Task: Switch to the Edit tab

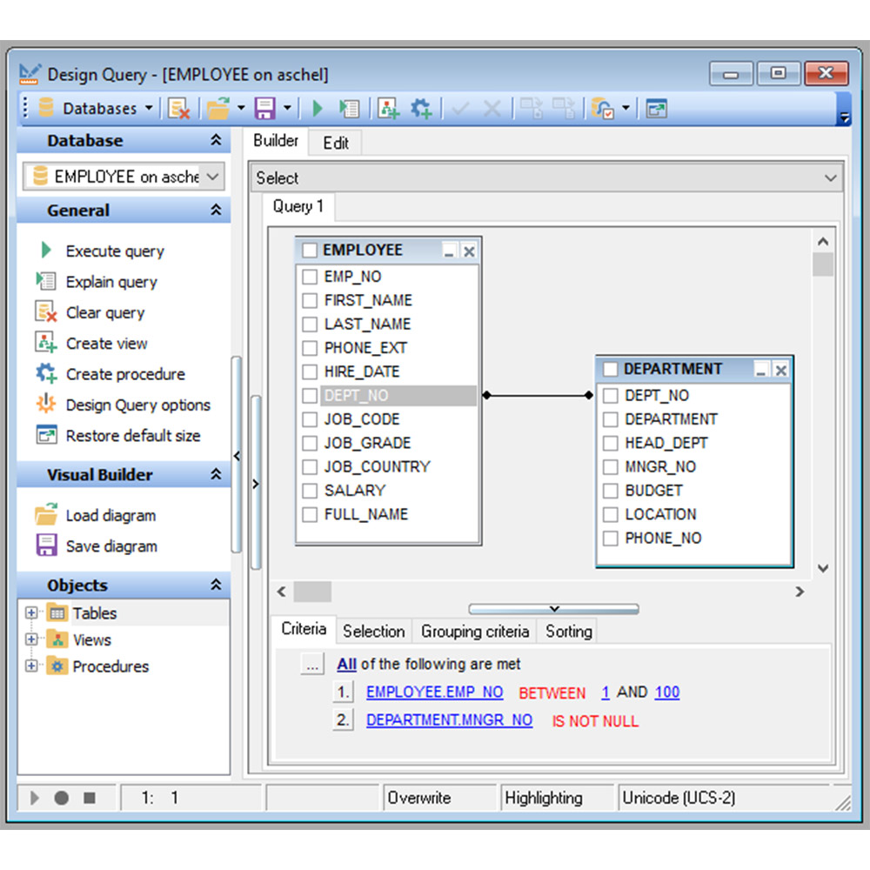Action: [336, 144]
